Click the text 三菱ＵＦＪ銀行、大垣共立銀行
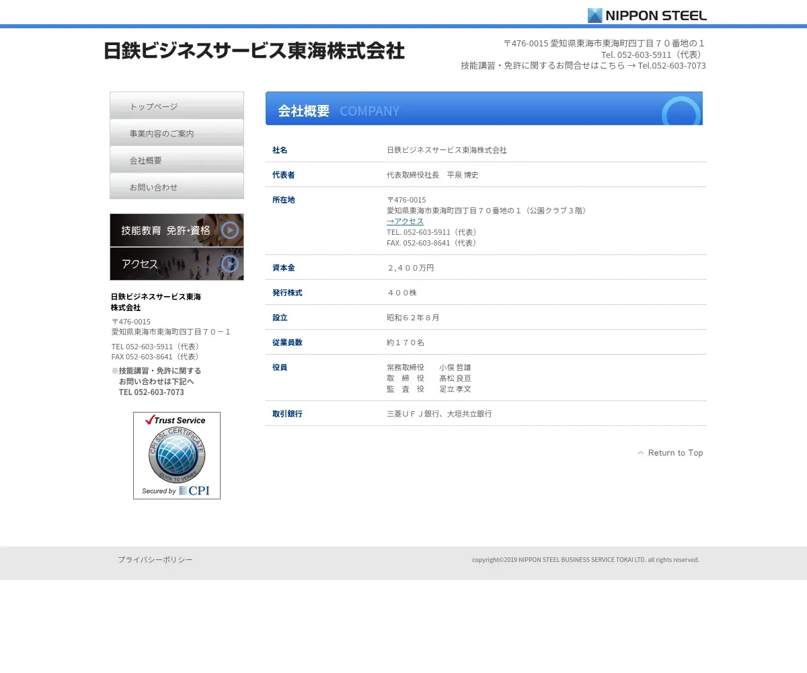 (x=439, y=414)
